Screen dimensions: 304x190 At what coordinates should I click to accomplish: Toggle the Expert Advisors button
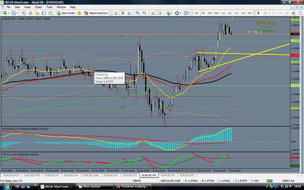[96, 13]
